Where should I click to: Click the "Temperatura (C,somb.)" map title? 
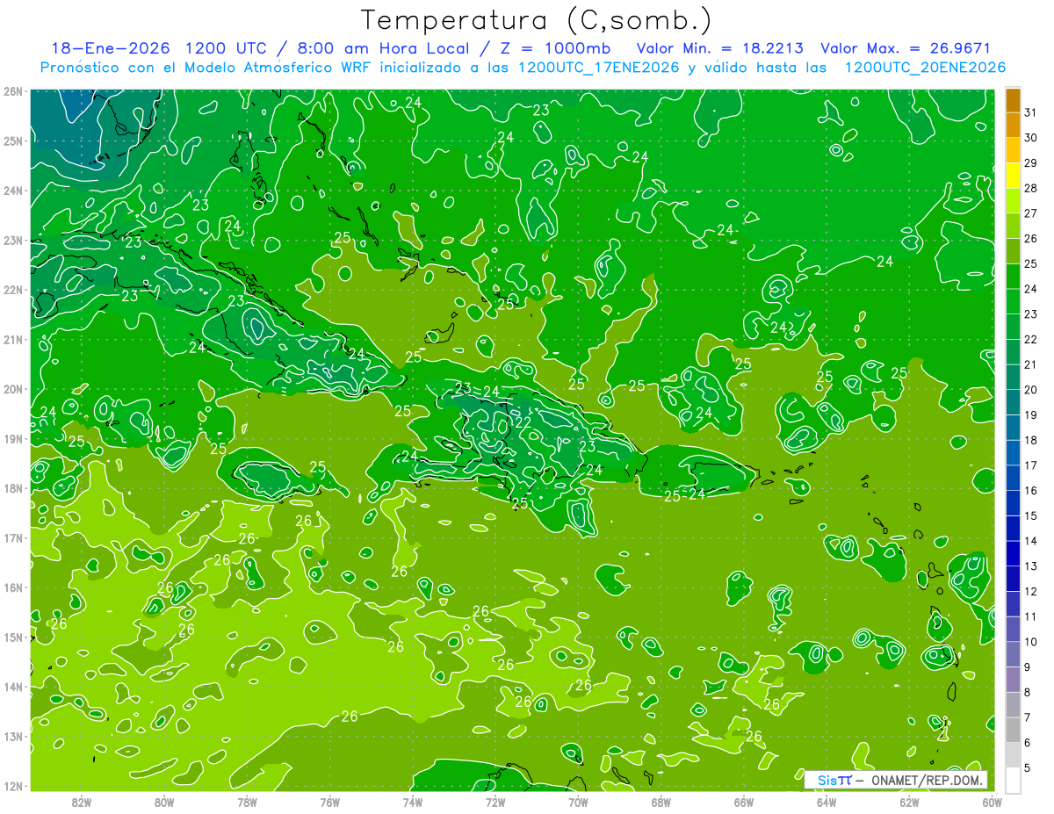(536, 20)
